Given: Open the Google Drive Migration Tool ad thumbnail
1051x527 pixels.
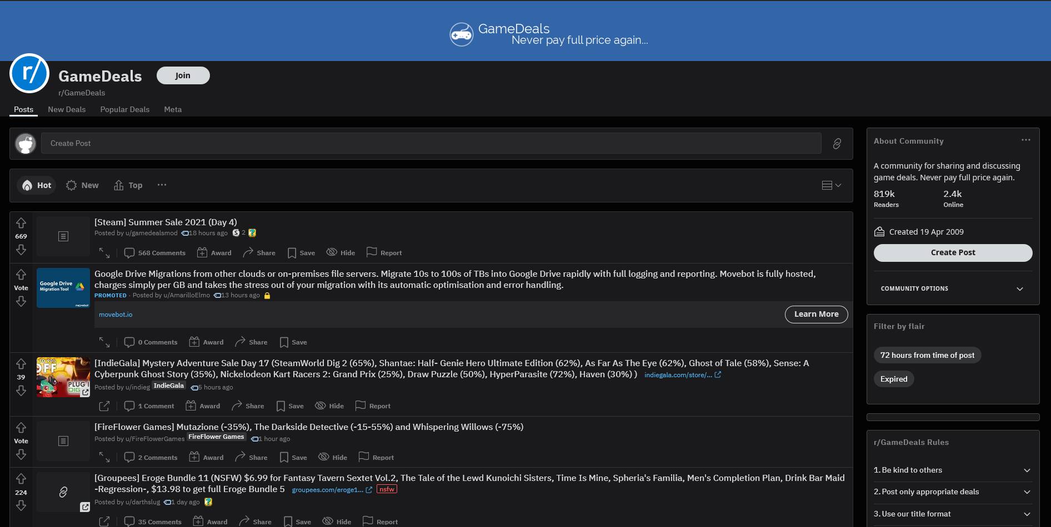Looking at the screenshot, I should [63, 288].
